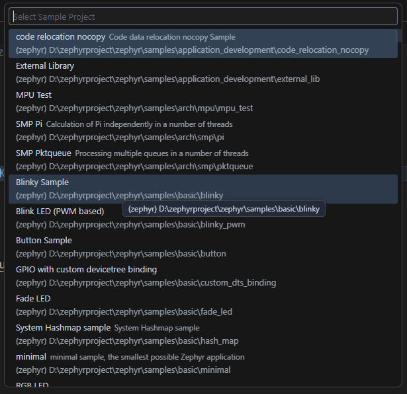Click the custom_dts_binding path line
The height and width of the screenshot is (394, 407).
(146, 282)
